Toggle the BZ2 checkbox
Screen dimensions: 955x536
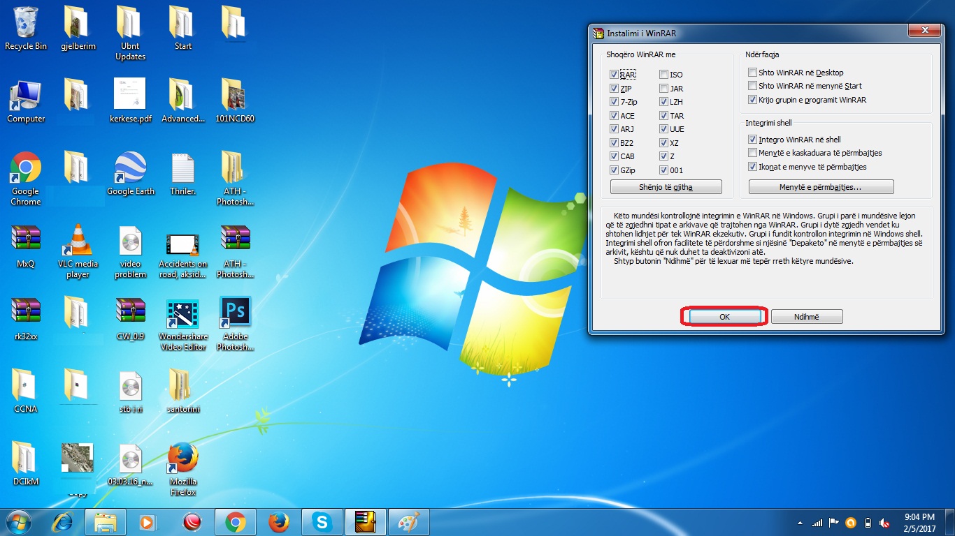(614, 143)
